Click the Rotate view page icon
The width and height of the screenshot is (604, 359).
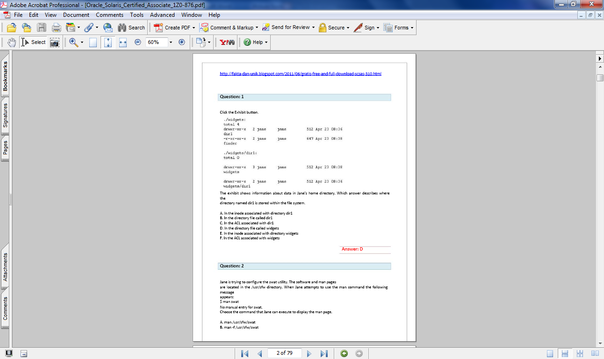coord(201,42)
